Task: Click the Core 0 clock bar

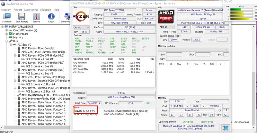Action: [242, 10]
